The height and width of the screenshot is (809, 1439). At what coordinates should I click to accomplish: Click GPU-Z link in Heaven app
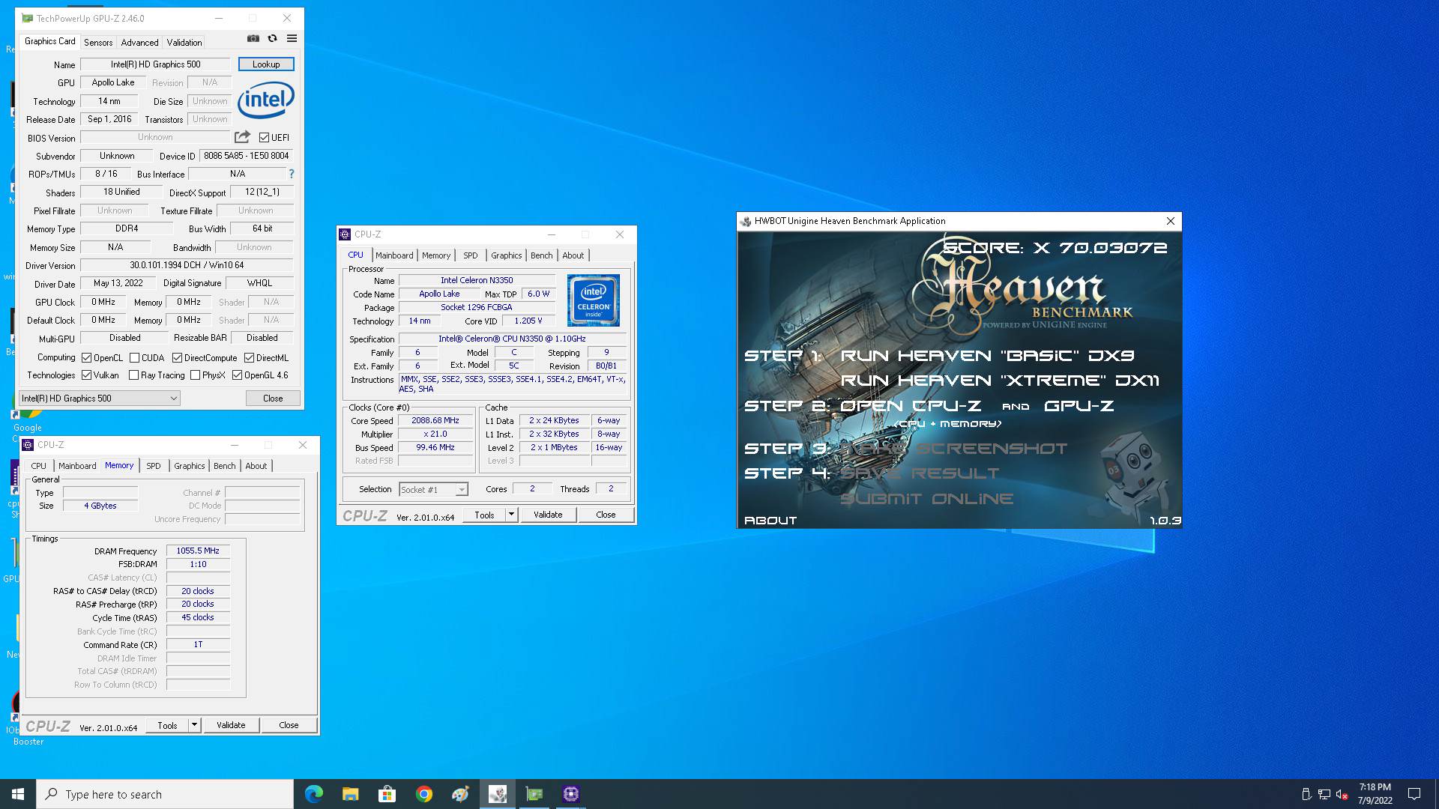coord(1079,406)
